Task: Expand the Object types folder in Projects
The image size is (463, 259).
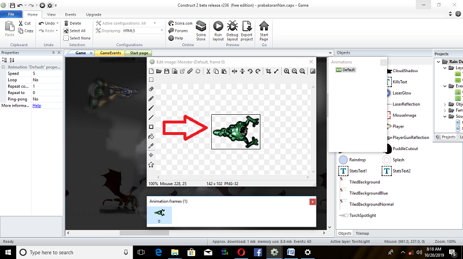Action: (444, 104)
